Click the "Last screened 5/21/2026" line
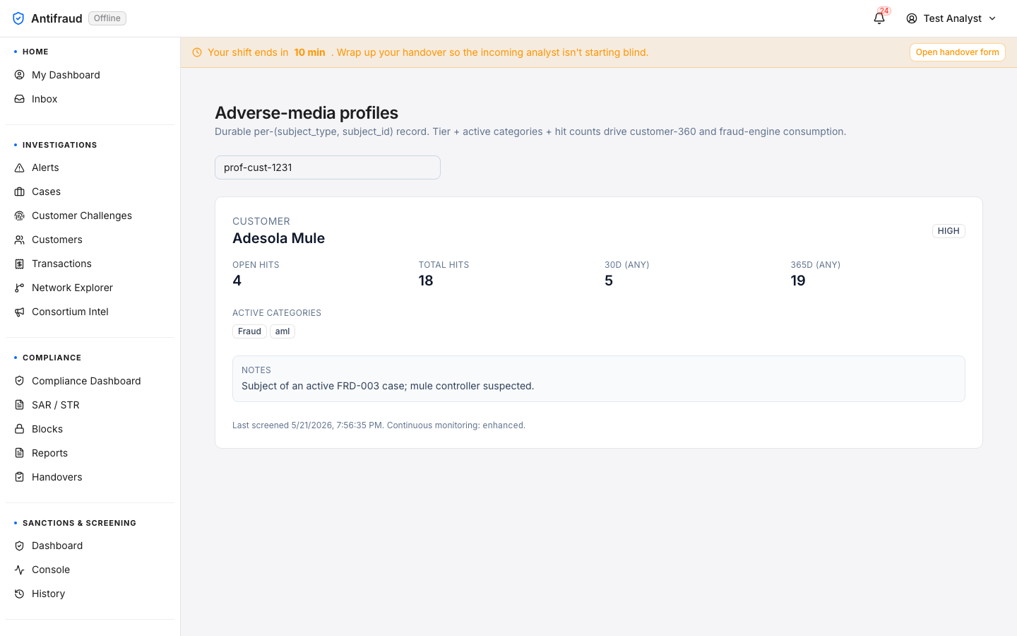 point(379,425)
